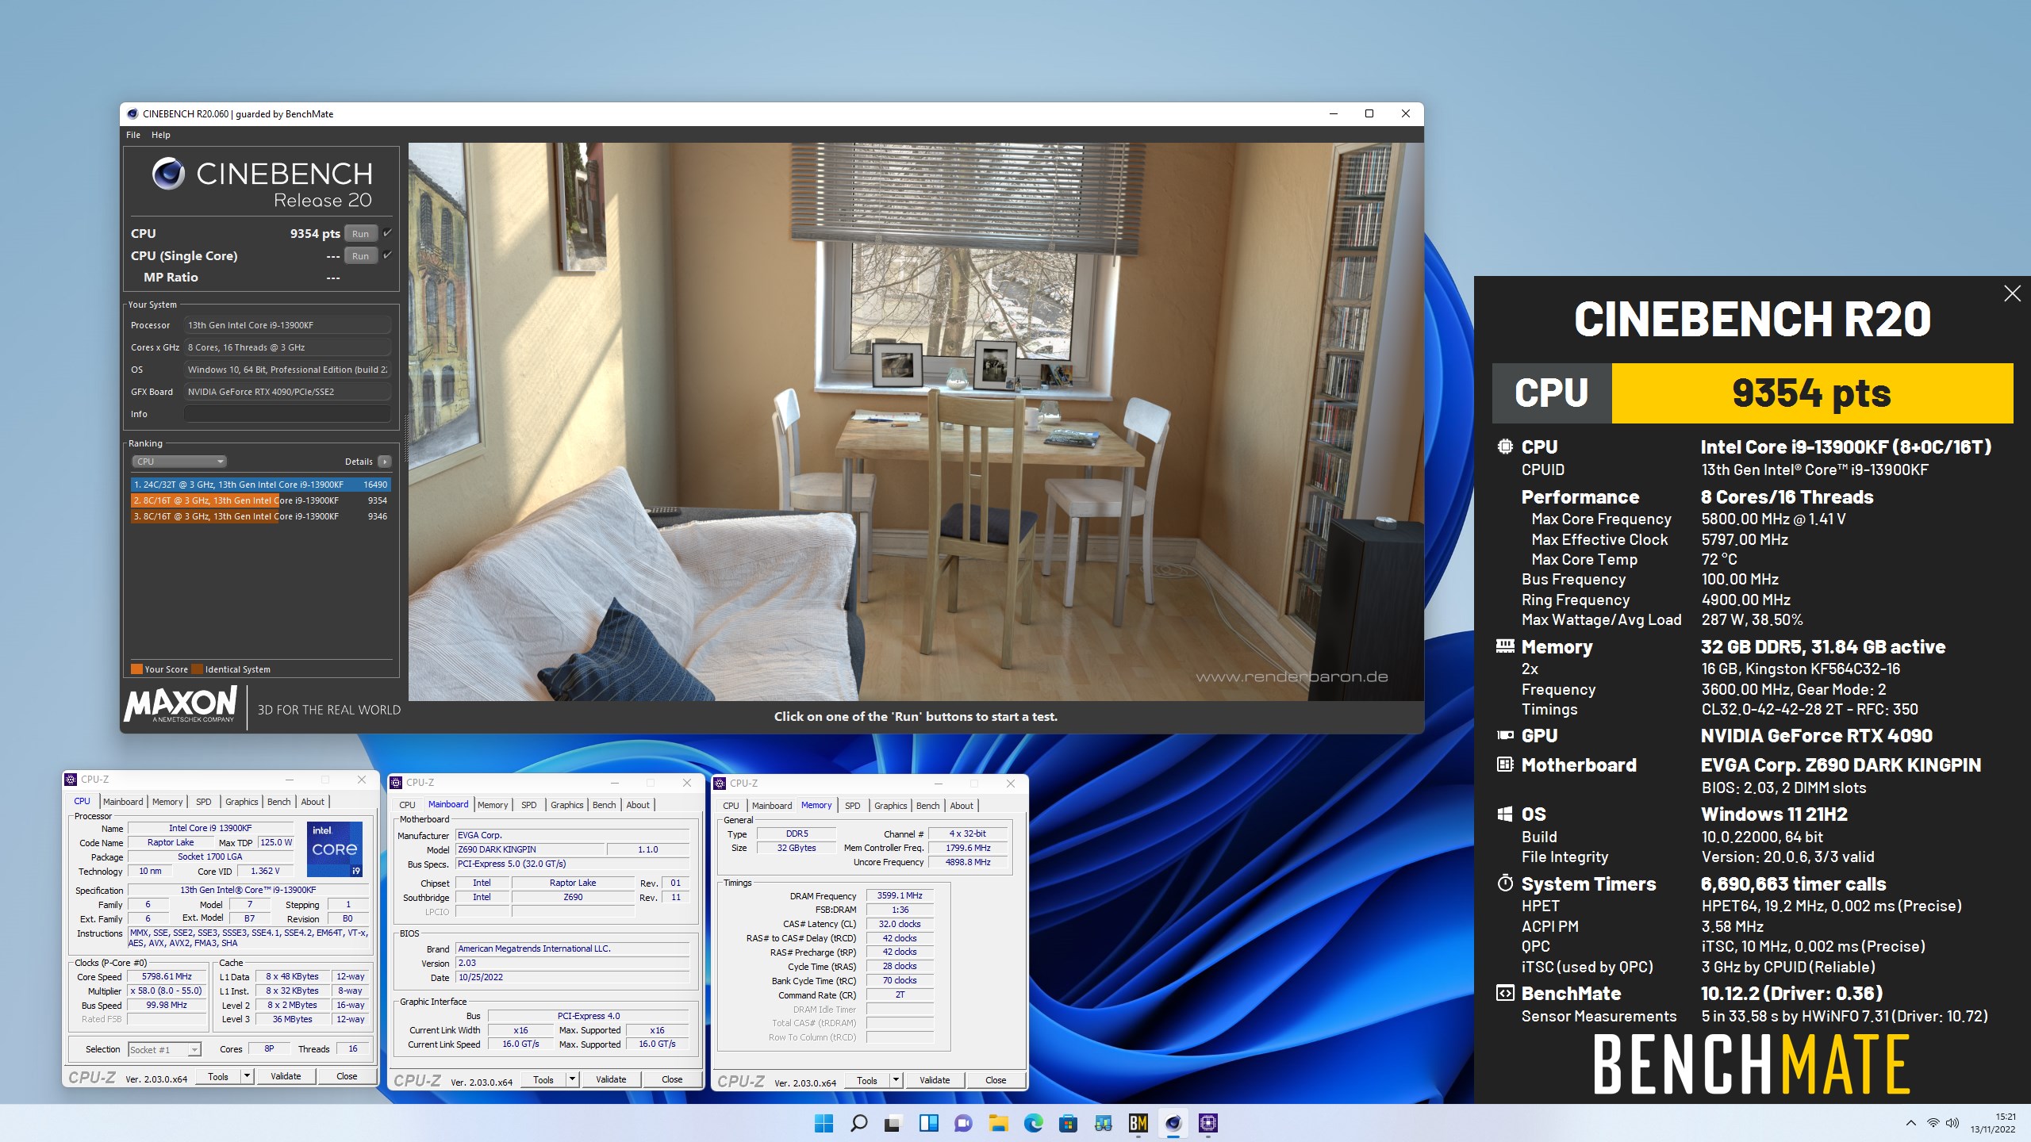2031x1142 pixels.
Task: Toggle the checkbox next to Single Core Run
Action: 387,255
